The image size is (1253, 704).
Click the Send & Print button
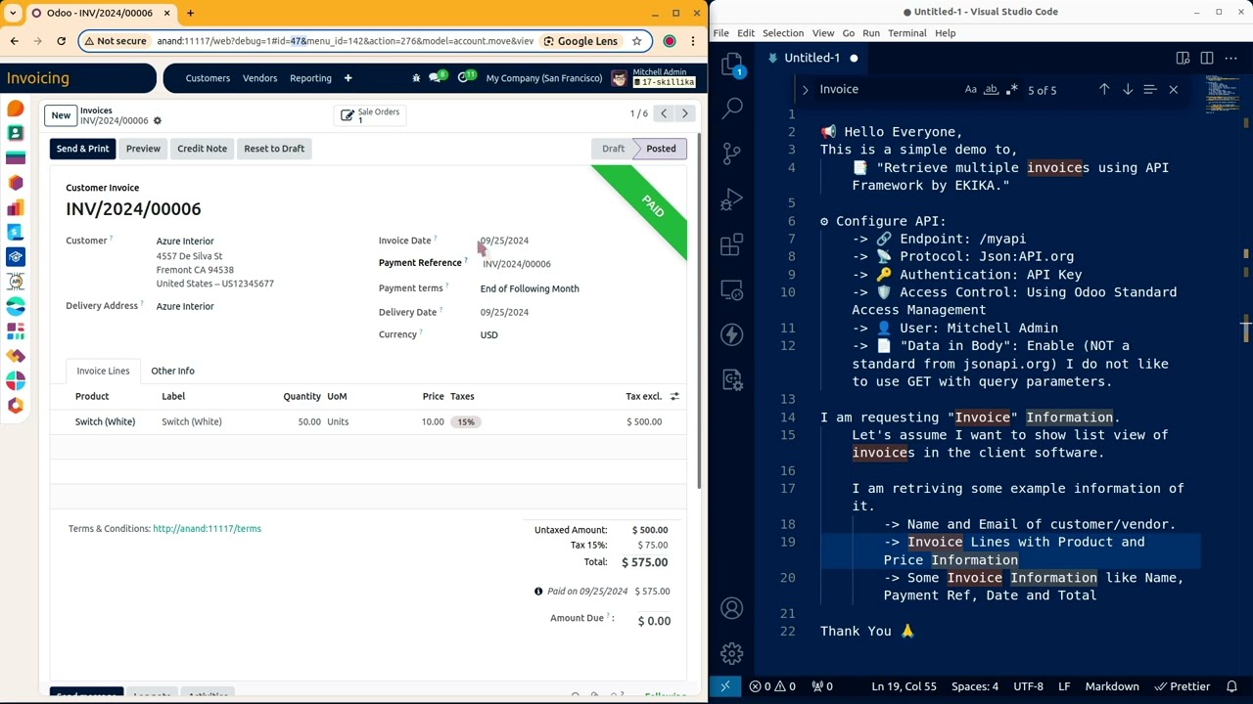click(82, 149)
